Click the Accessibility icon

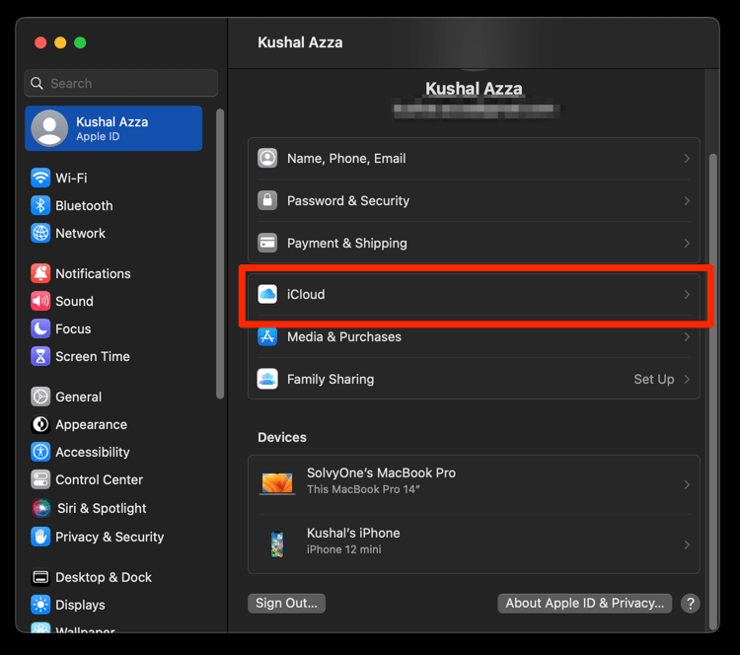point(40,452)
